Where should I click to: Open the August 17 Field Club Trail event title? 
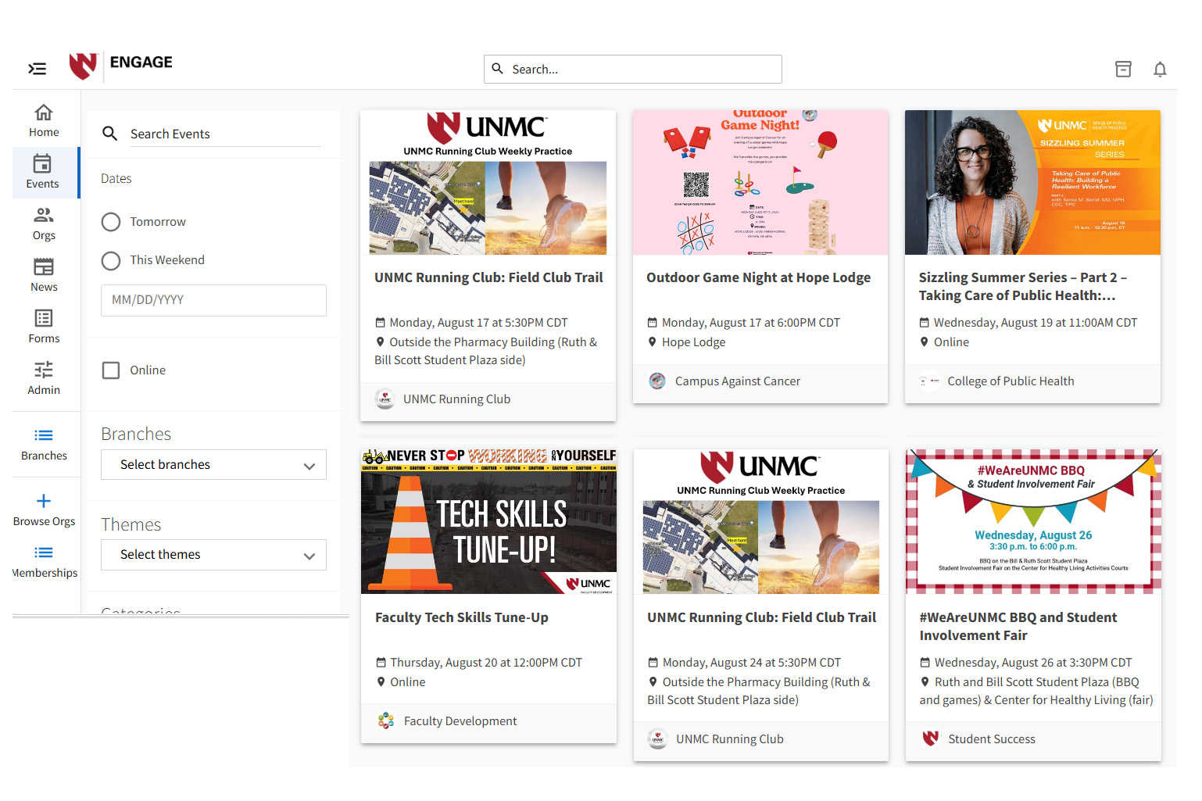[x=488, y=277]
